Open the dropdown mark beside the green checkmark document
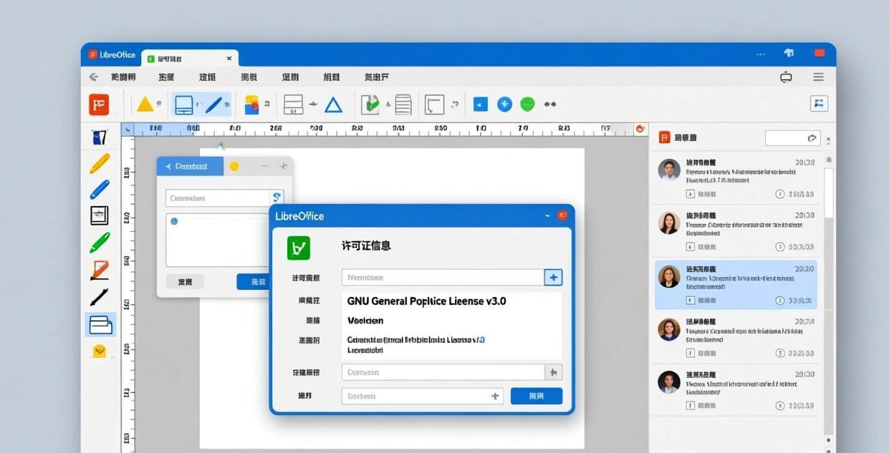The height and width of the screenshot is (453, 889). point(388,104)
